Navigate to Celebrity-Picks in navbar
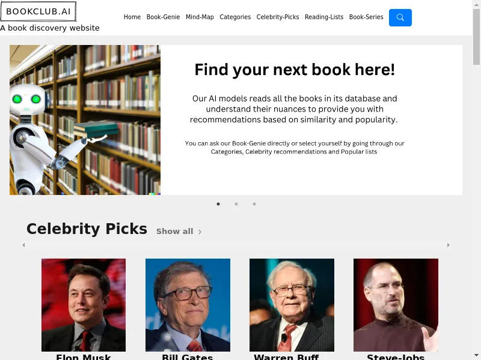Viewport: 481px width, 360px height. [x=278, y=17]
